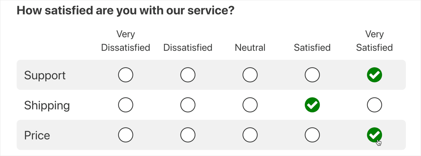
Task: Click the survey question heading
Action: pyautogui.click(x=126, y=11)
